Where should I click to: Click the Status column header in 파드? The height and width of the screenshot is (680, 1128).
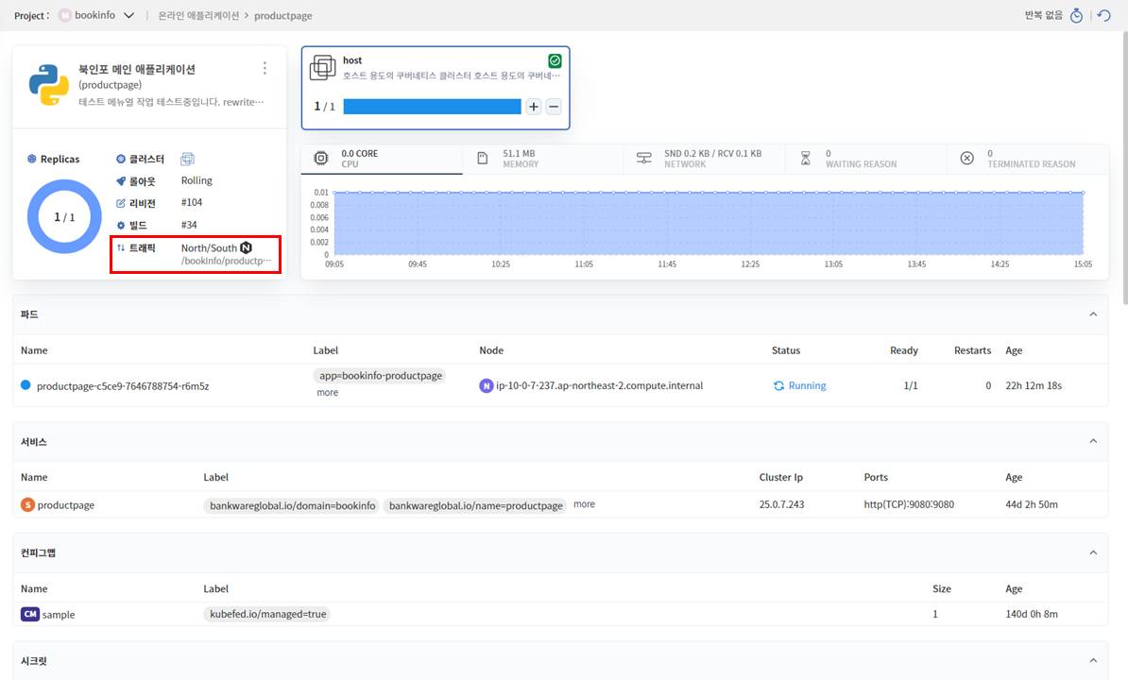(786, 350)
